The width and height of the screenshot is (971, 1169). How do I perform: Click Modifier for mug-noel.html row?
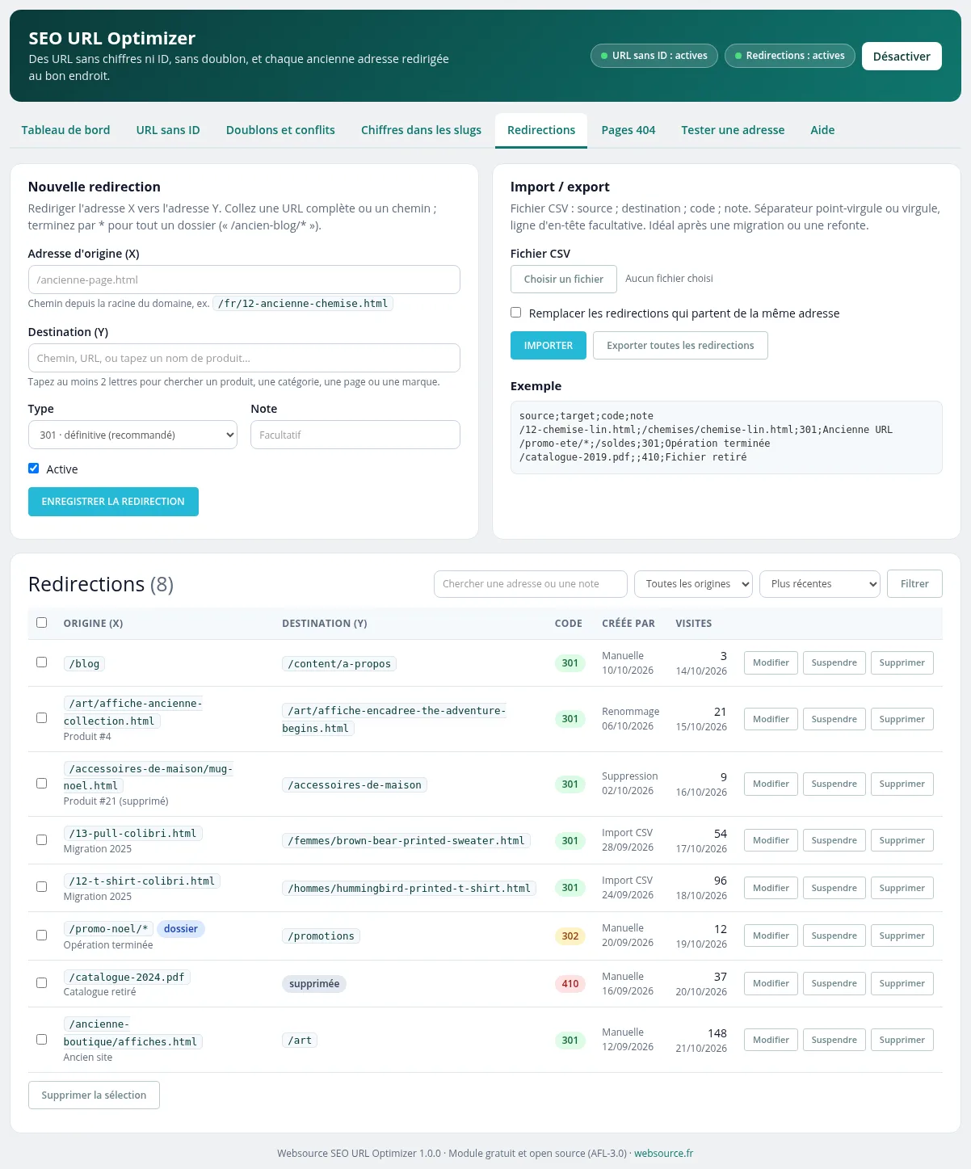[x=771, y=784]
